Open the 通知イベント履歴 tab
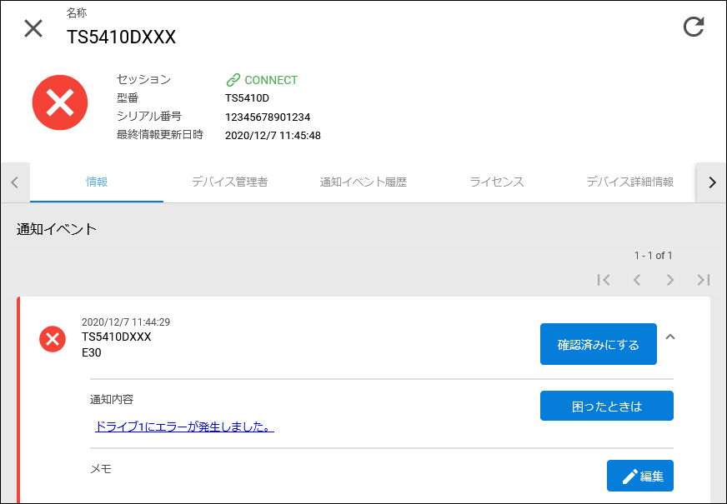Viewport: 727px width, 504px height. 362,182
